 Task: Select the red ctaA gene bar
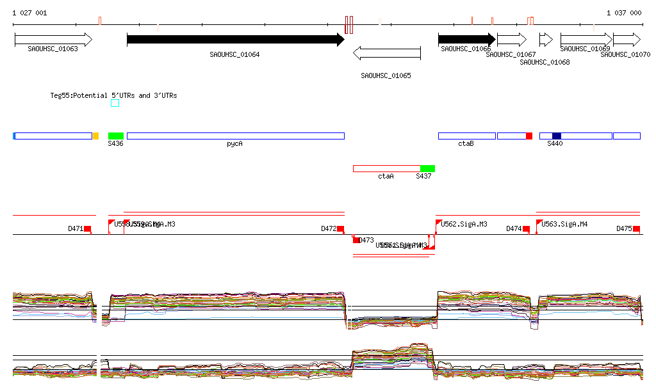click(386, 168)
